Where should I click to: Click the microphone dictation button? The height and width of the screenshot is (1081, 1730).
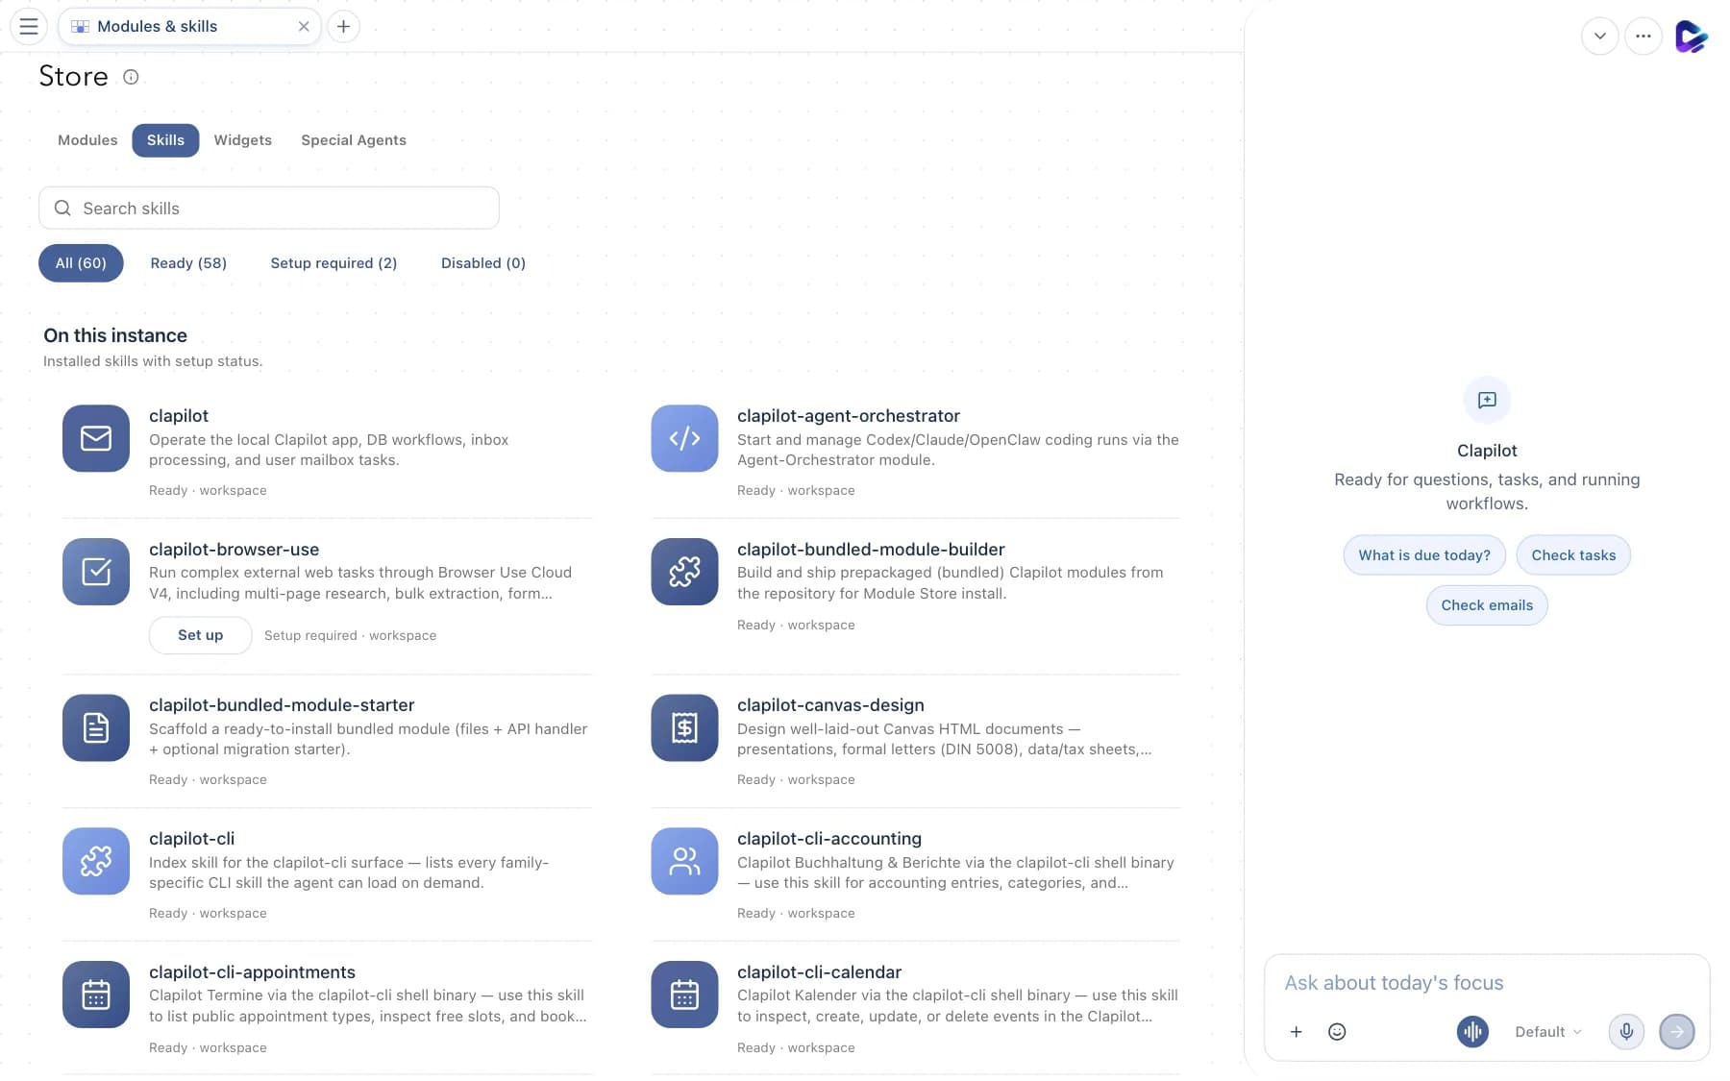pyautogui.click(x=1626, y=1032)
